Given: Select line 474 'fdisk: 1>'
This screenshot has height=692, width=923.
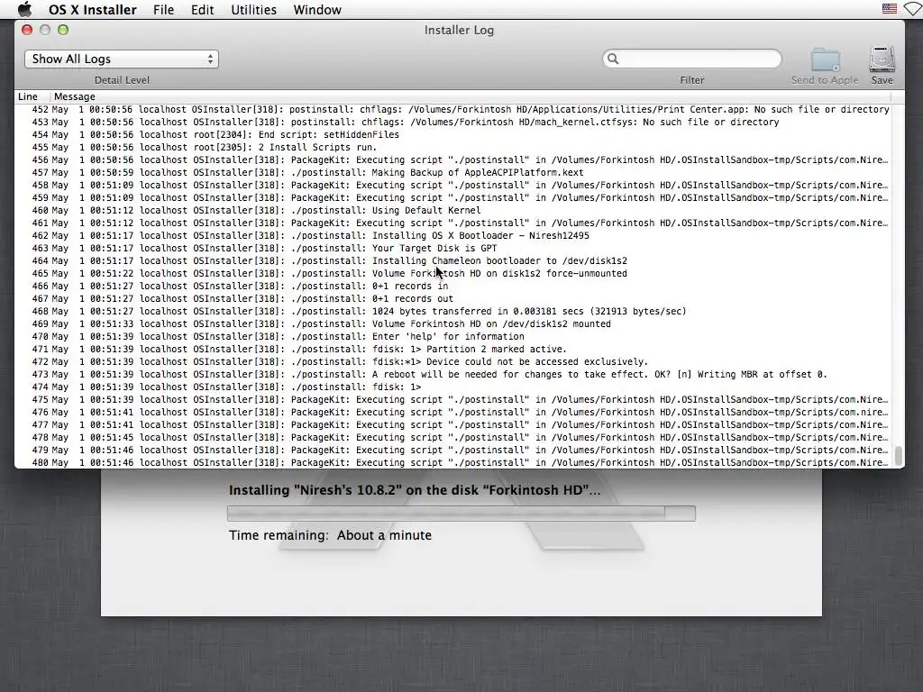Looking at the screenshot, I should [453, 387].
